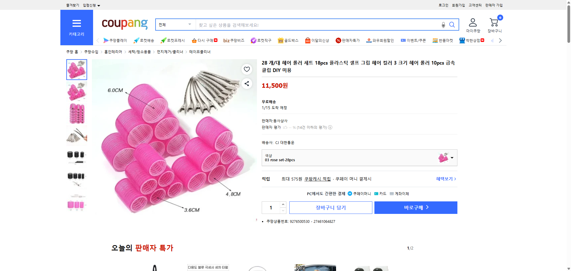Open the 장바구니 cart icon
The image size is (571, 271).
click(x=494, y=22)
